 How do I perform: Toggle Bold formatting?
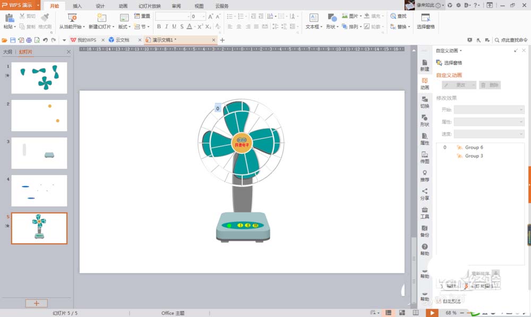[x=159, y=27]
